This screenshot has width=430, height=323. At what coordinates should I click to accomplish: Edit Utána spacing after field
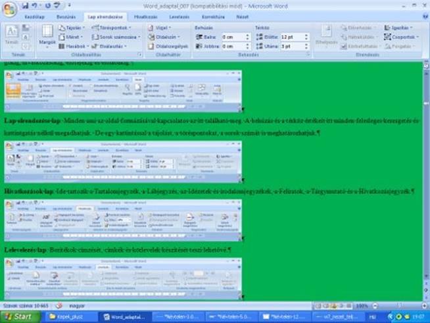coord(291,47)
